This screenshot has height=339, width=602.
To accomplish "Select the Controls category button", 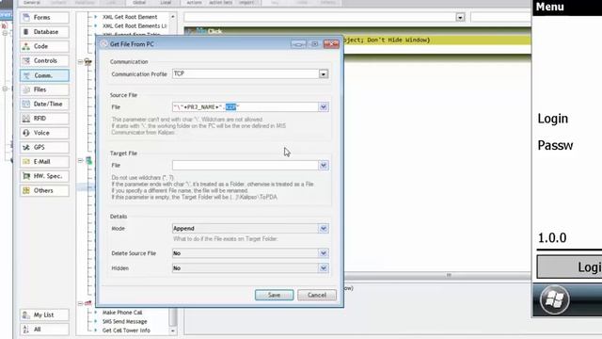I will [x=44, y=60].
